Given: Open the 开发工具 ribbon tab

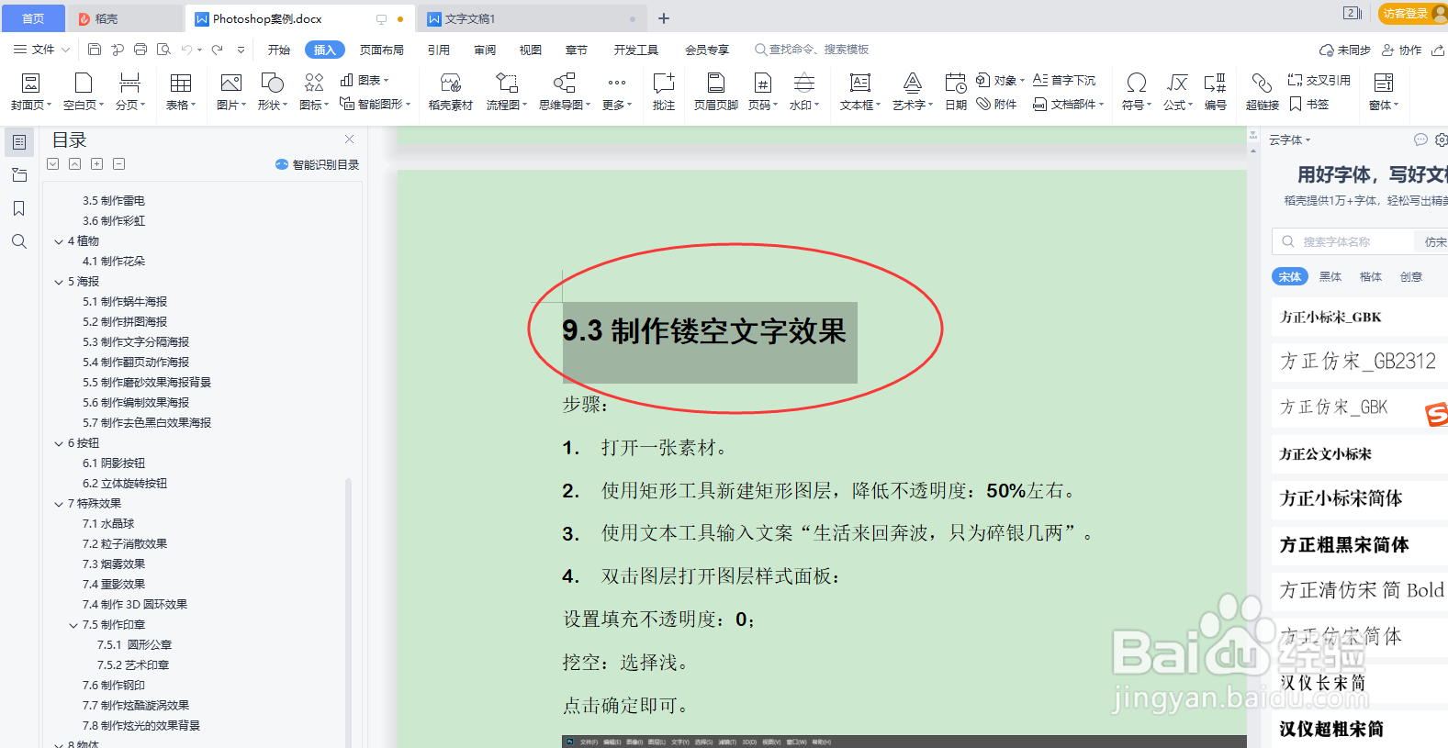Looking at the screenshot, I should 636,50.
